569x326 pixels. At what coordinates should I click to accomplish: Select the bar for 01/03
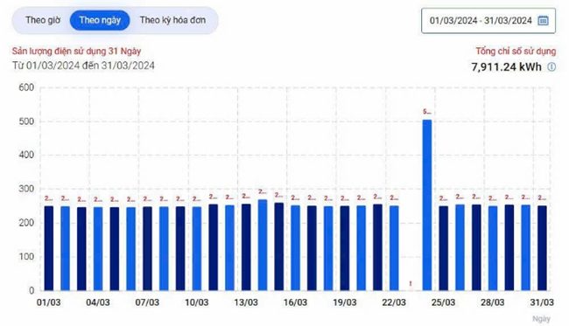[x=49, y=248]
